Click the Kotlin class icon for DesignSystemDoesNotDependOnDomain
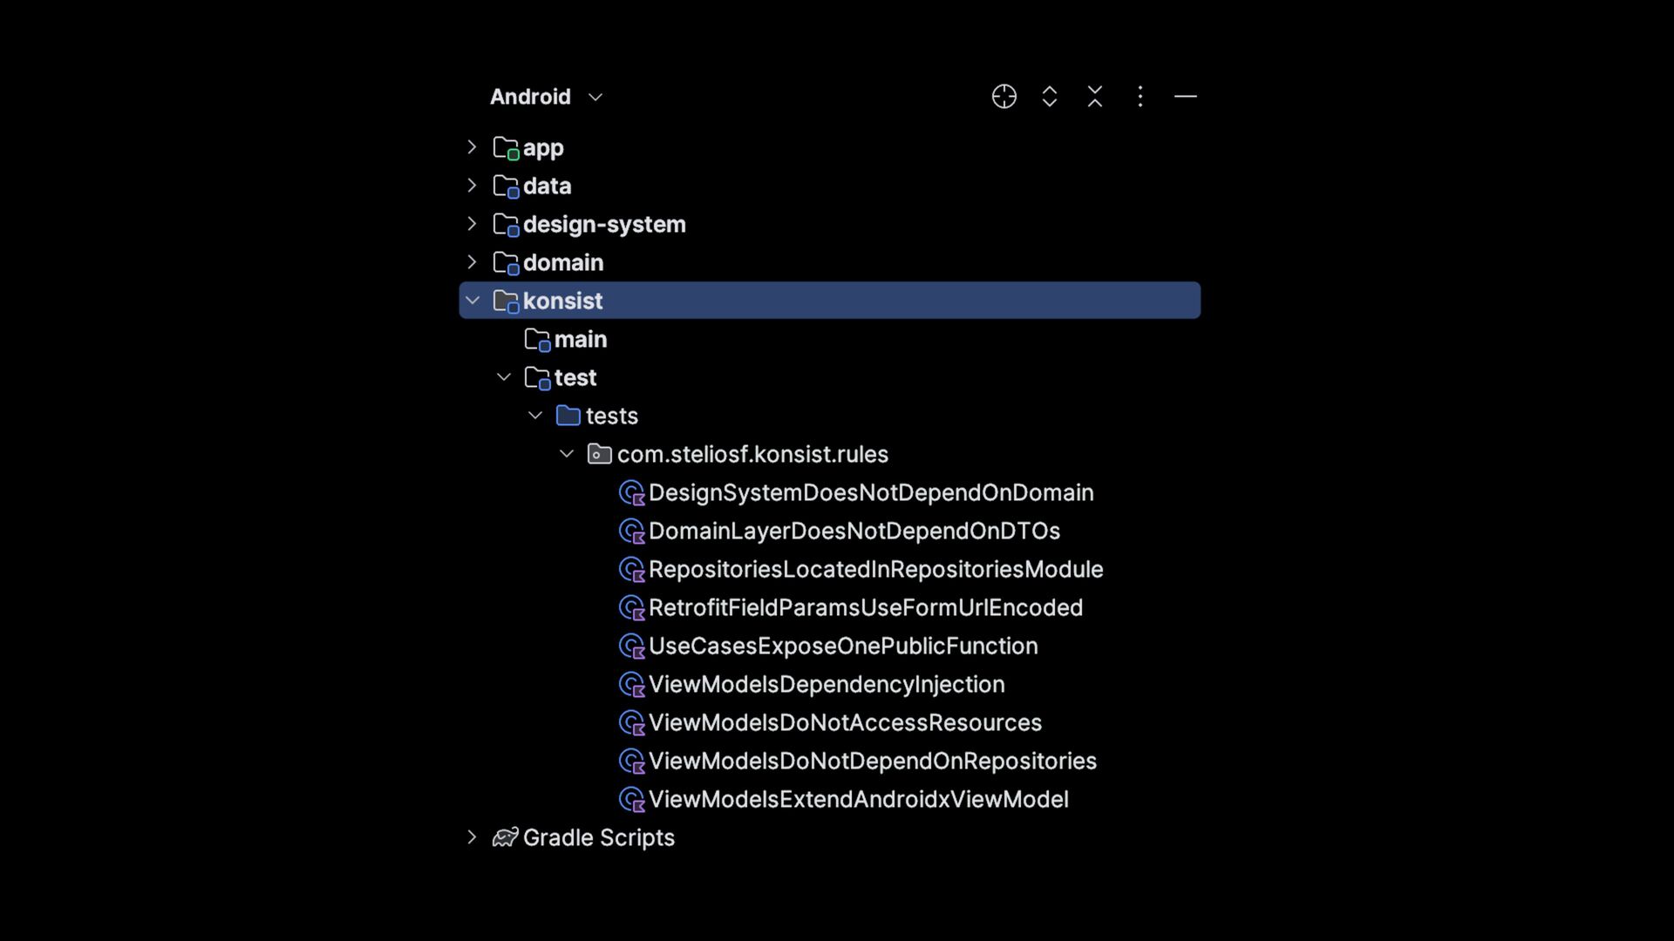1674x941 pixels. click(x=631, y=493)
